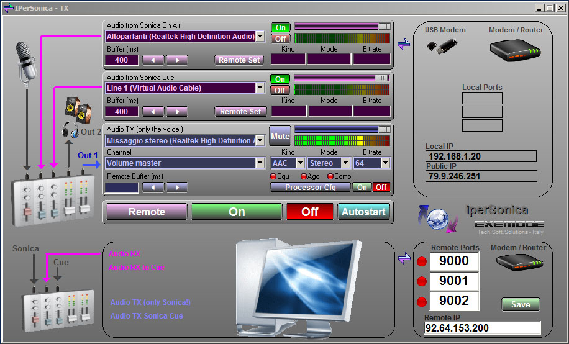This screenshot has height=344, width=569.
Task: Decrease Sonica On Air buffer with left arrow
Action: coord(153,60)
